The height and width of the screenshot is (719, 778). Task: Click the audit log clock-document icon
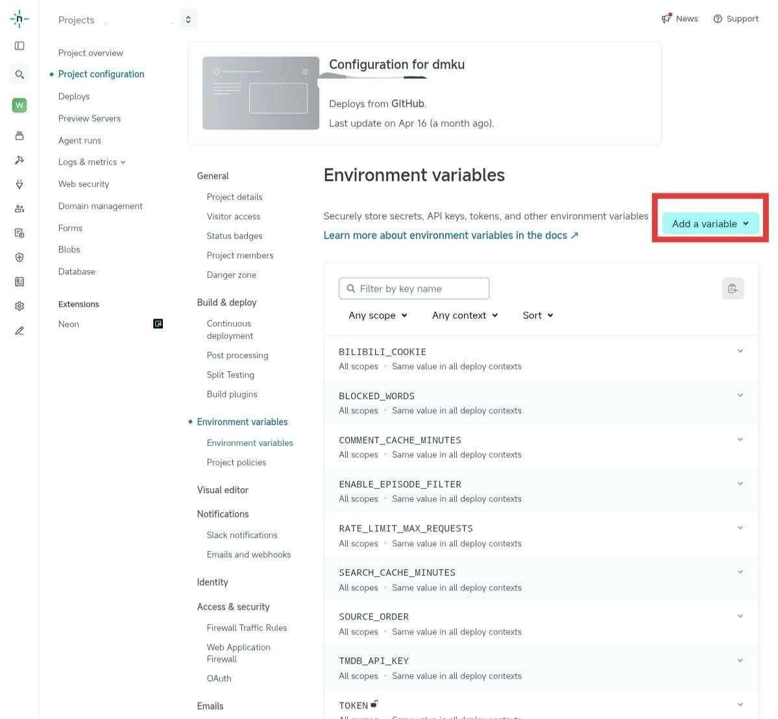point(19,233)
